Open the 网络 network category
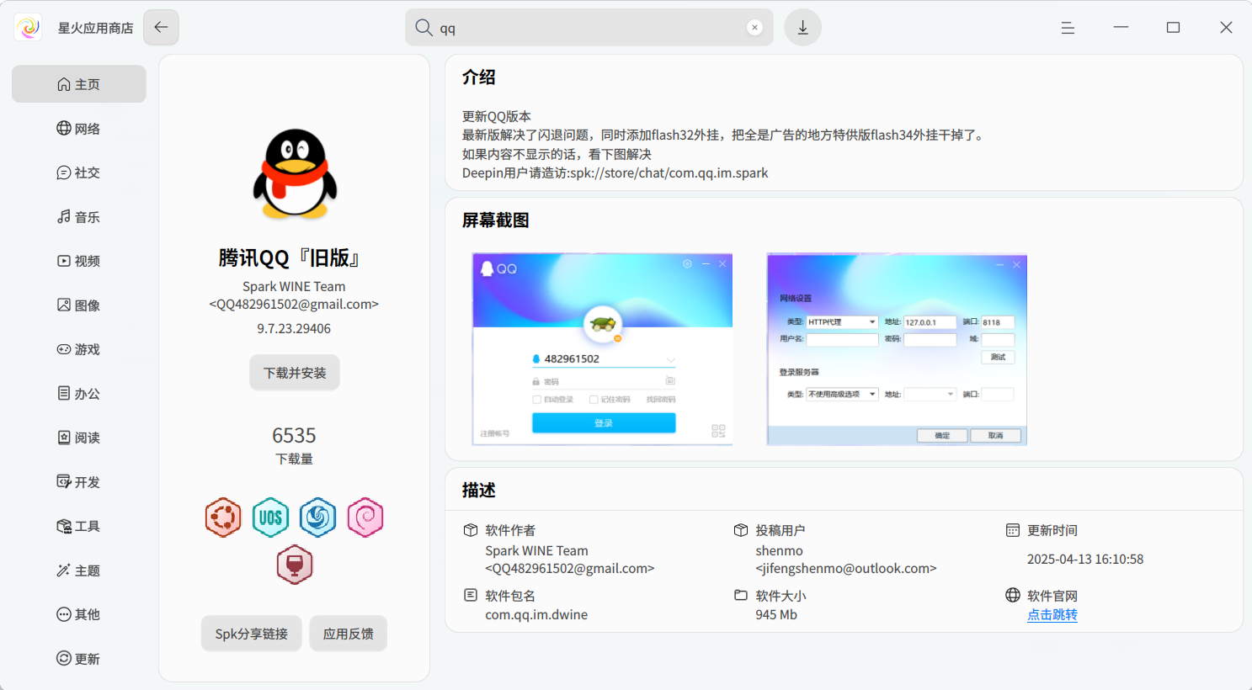Screen dimensions: 1252x690 pyautogui.click(x=79, y=129)
